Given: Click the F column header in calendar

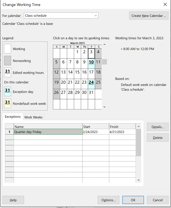Looking at the screenshot, I should [91, 47].
